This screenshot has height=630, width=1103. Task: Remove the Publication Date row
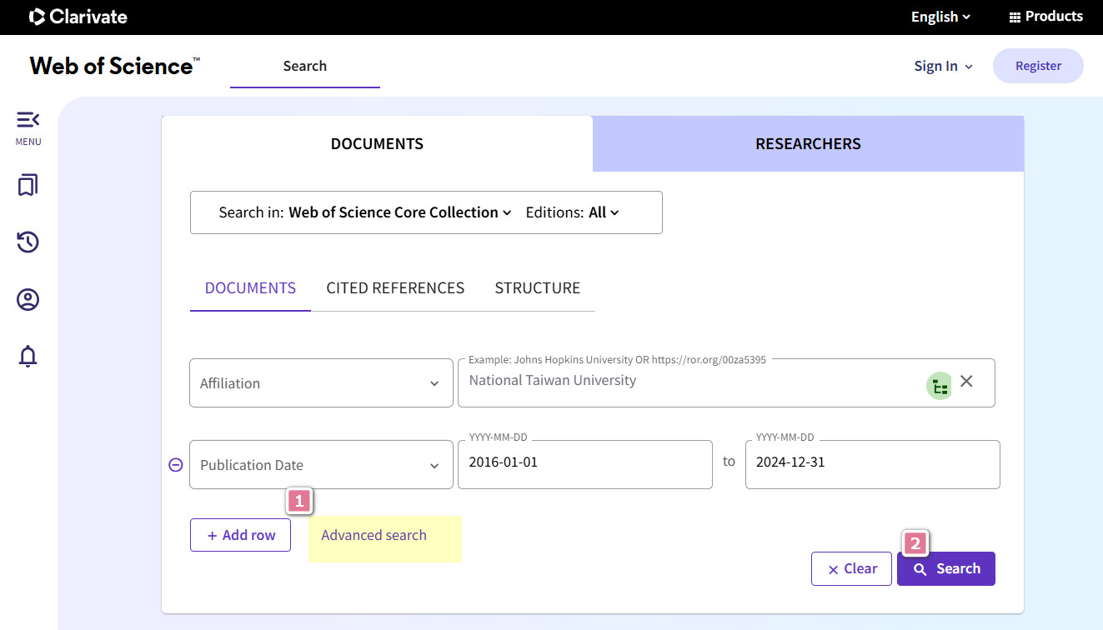point(176,465)
